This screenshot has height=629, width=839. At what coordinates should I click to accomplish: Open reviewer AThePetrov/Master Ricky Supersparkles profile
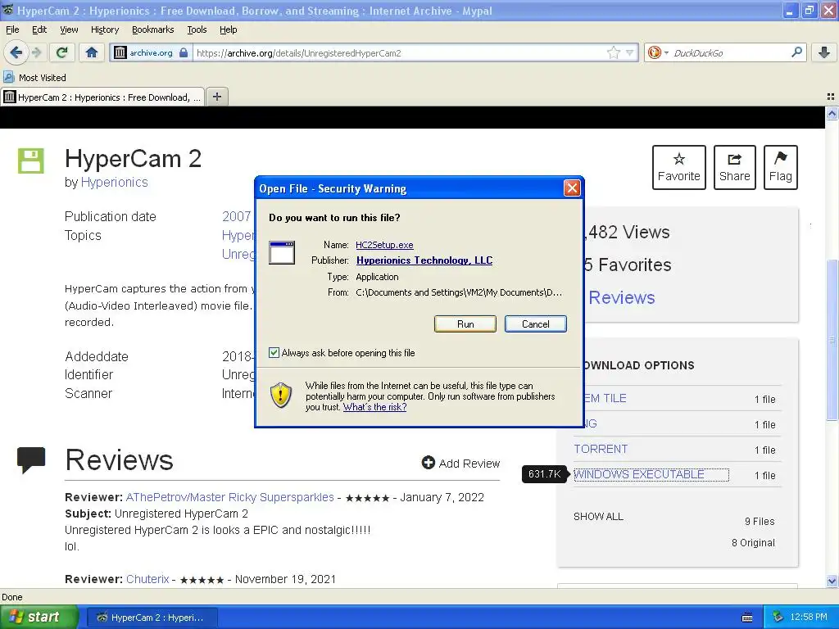point(229,497)
